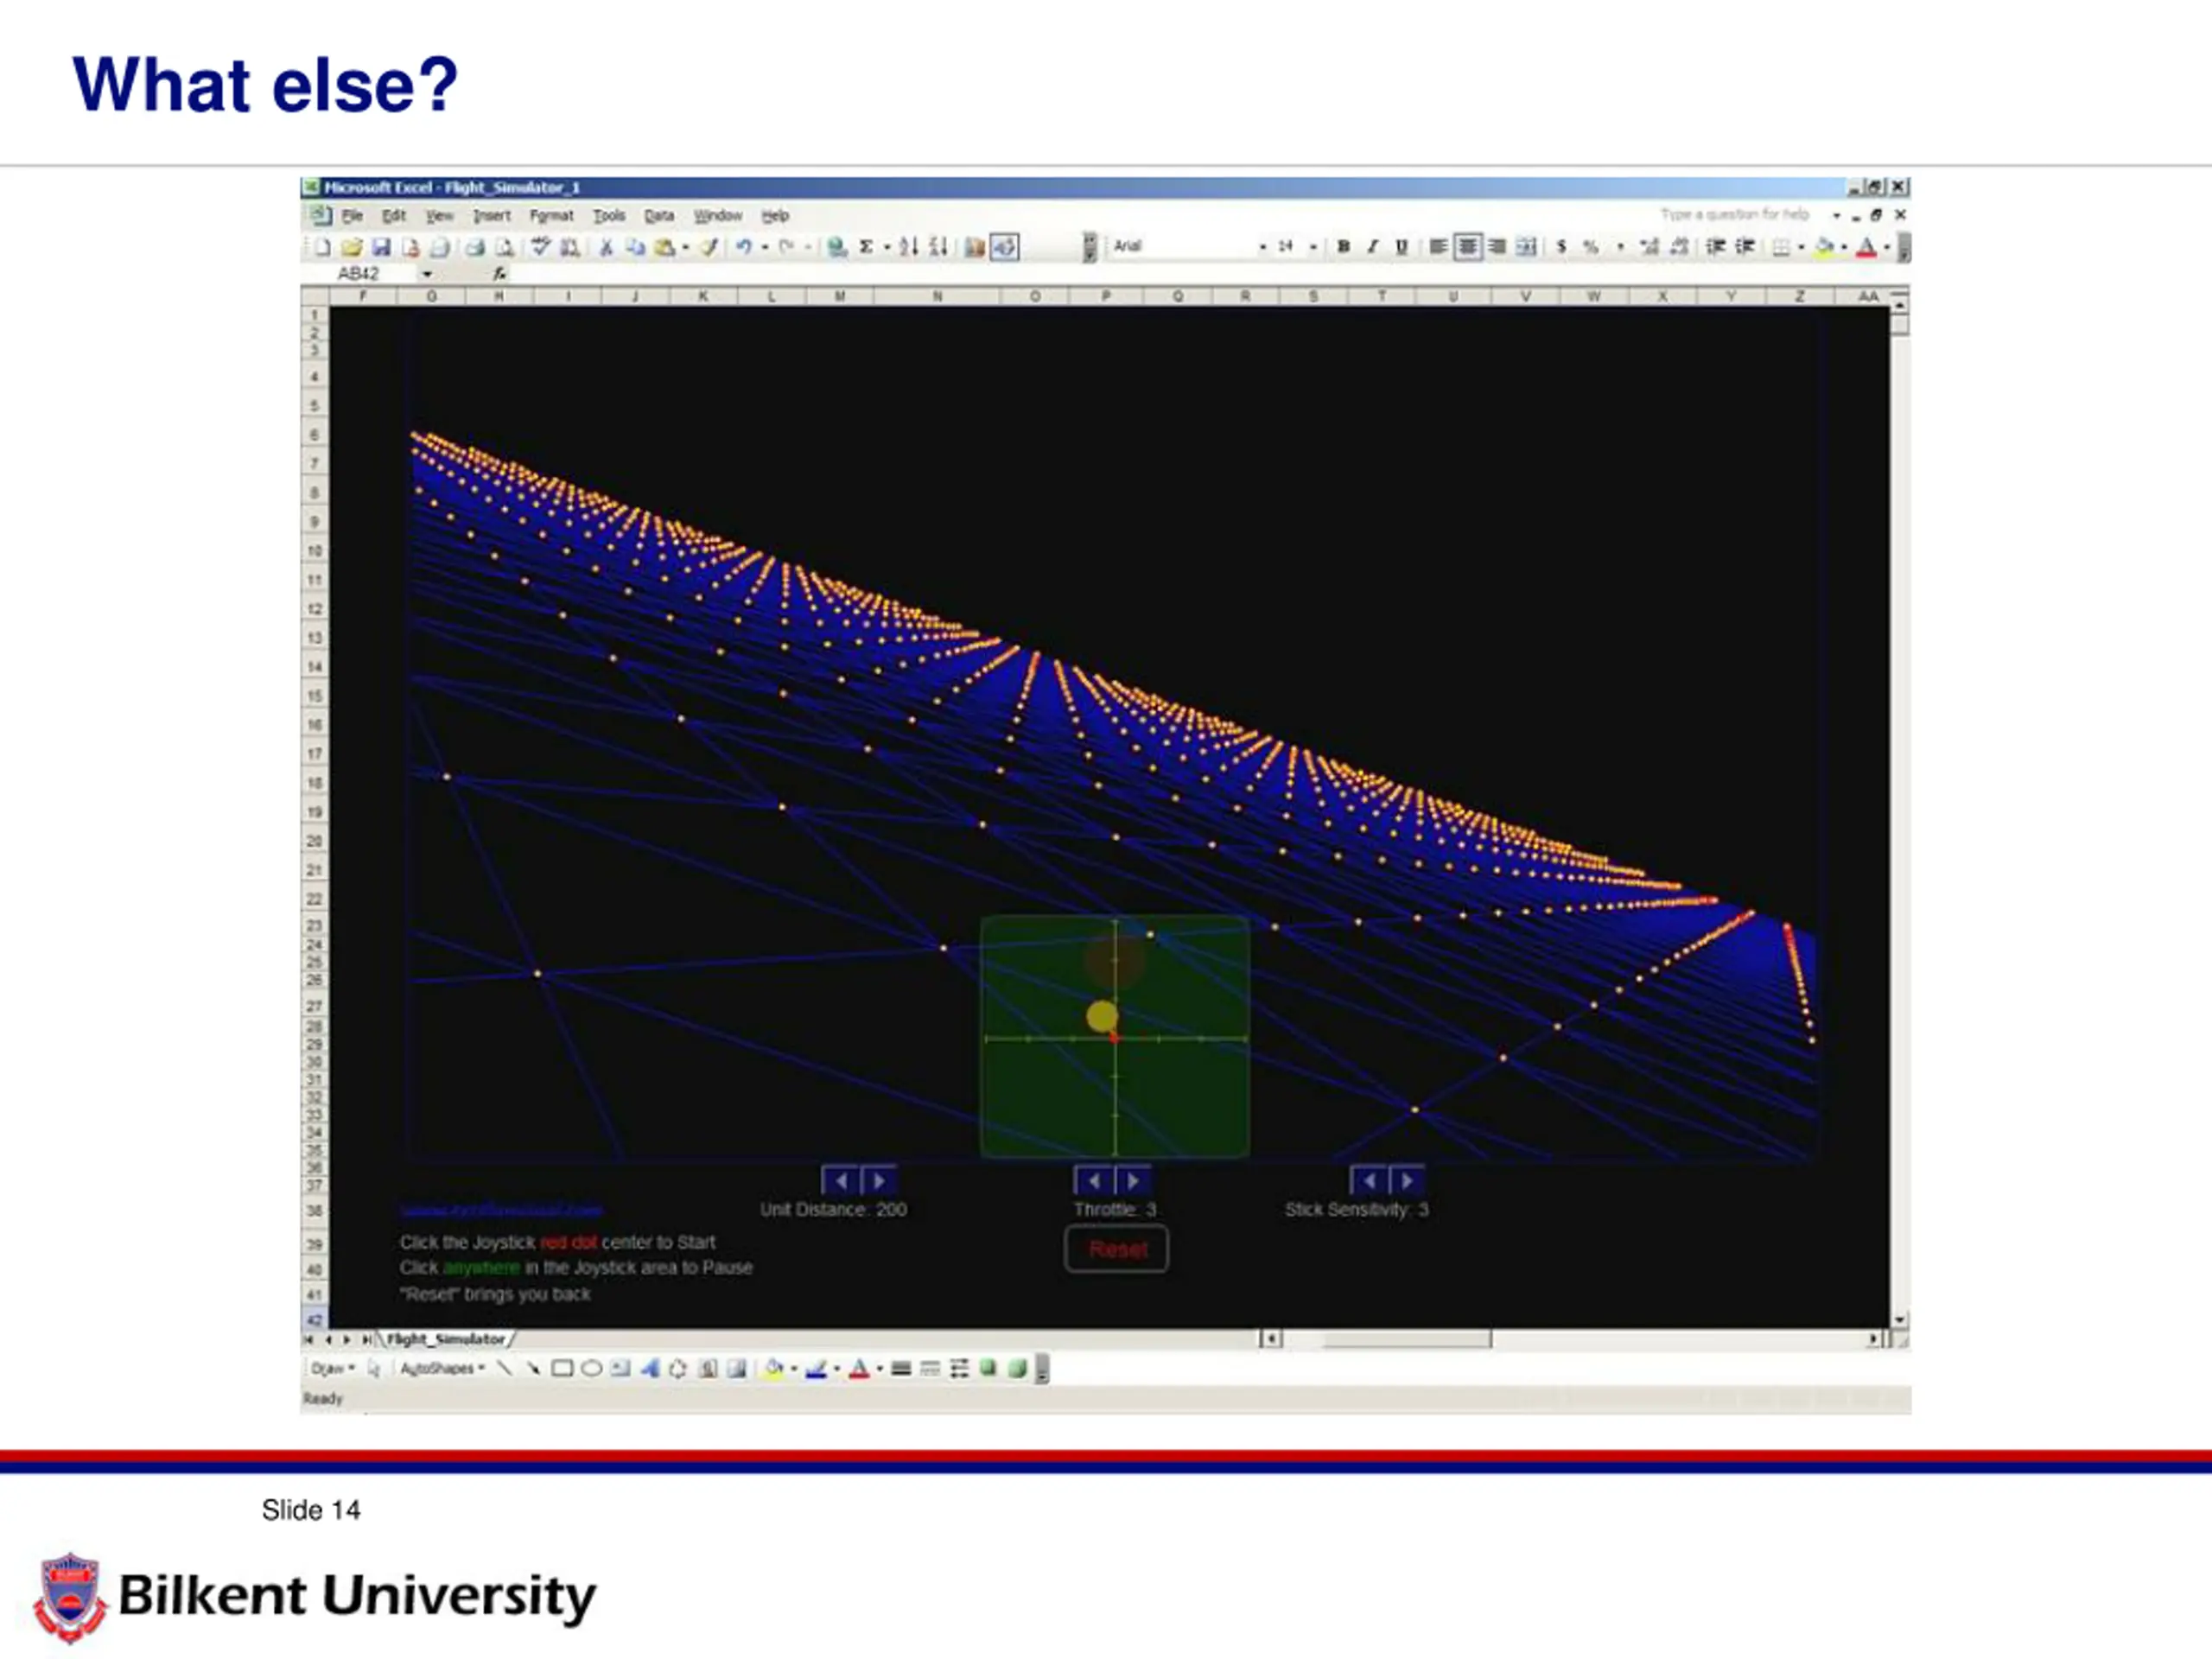This screenshot has height=1659, width=2212.
Task: Click the red Reset button
Action: coord(1116,1249)
